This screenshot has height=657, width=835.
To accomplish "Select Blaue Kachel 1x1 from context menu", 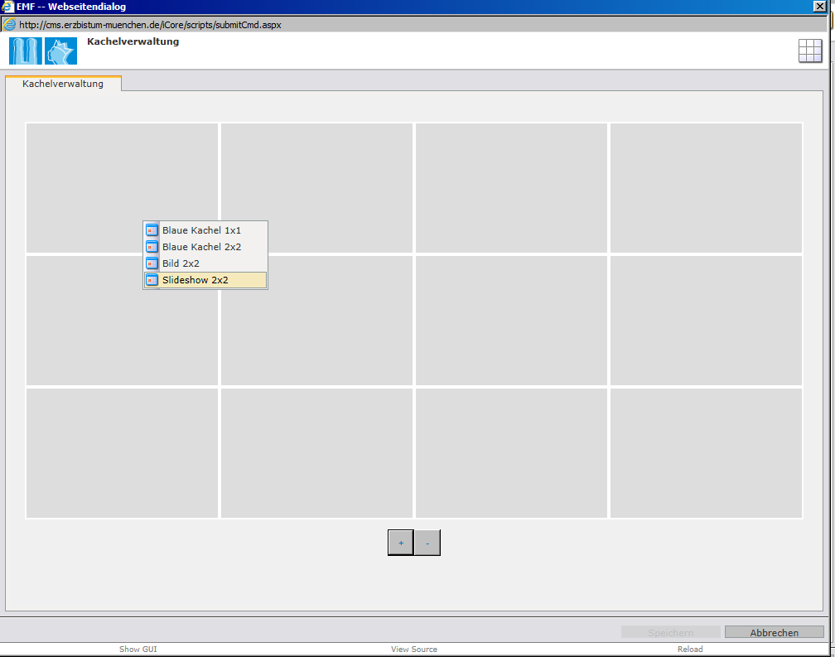I will click(201, 230).
